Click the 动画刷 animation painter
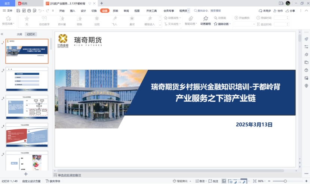This screenshot has width=310, height=184. [220, 18]
